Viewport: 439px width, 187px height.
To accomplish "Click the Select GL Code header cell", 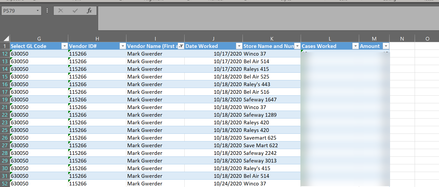I will coord(39,46).
